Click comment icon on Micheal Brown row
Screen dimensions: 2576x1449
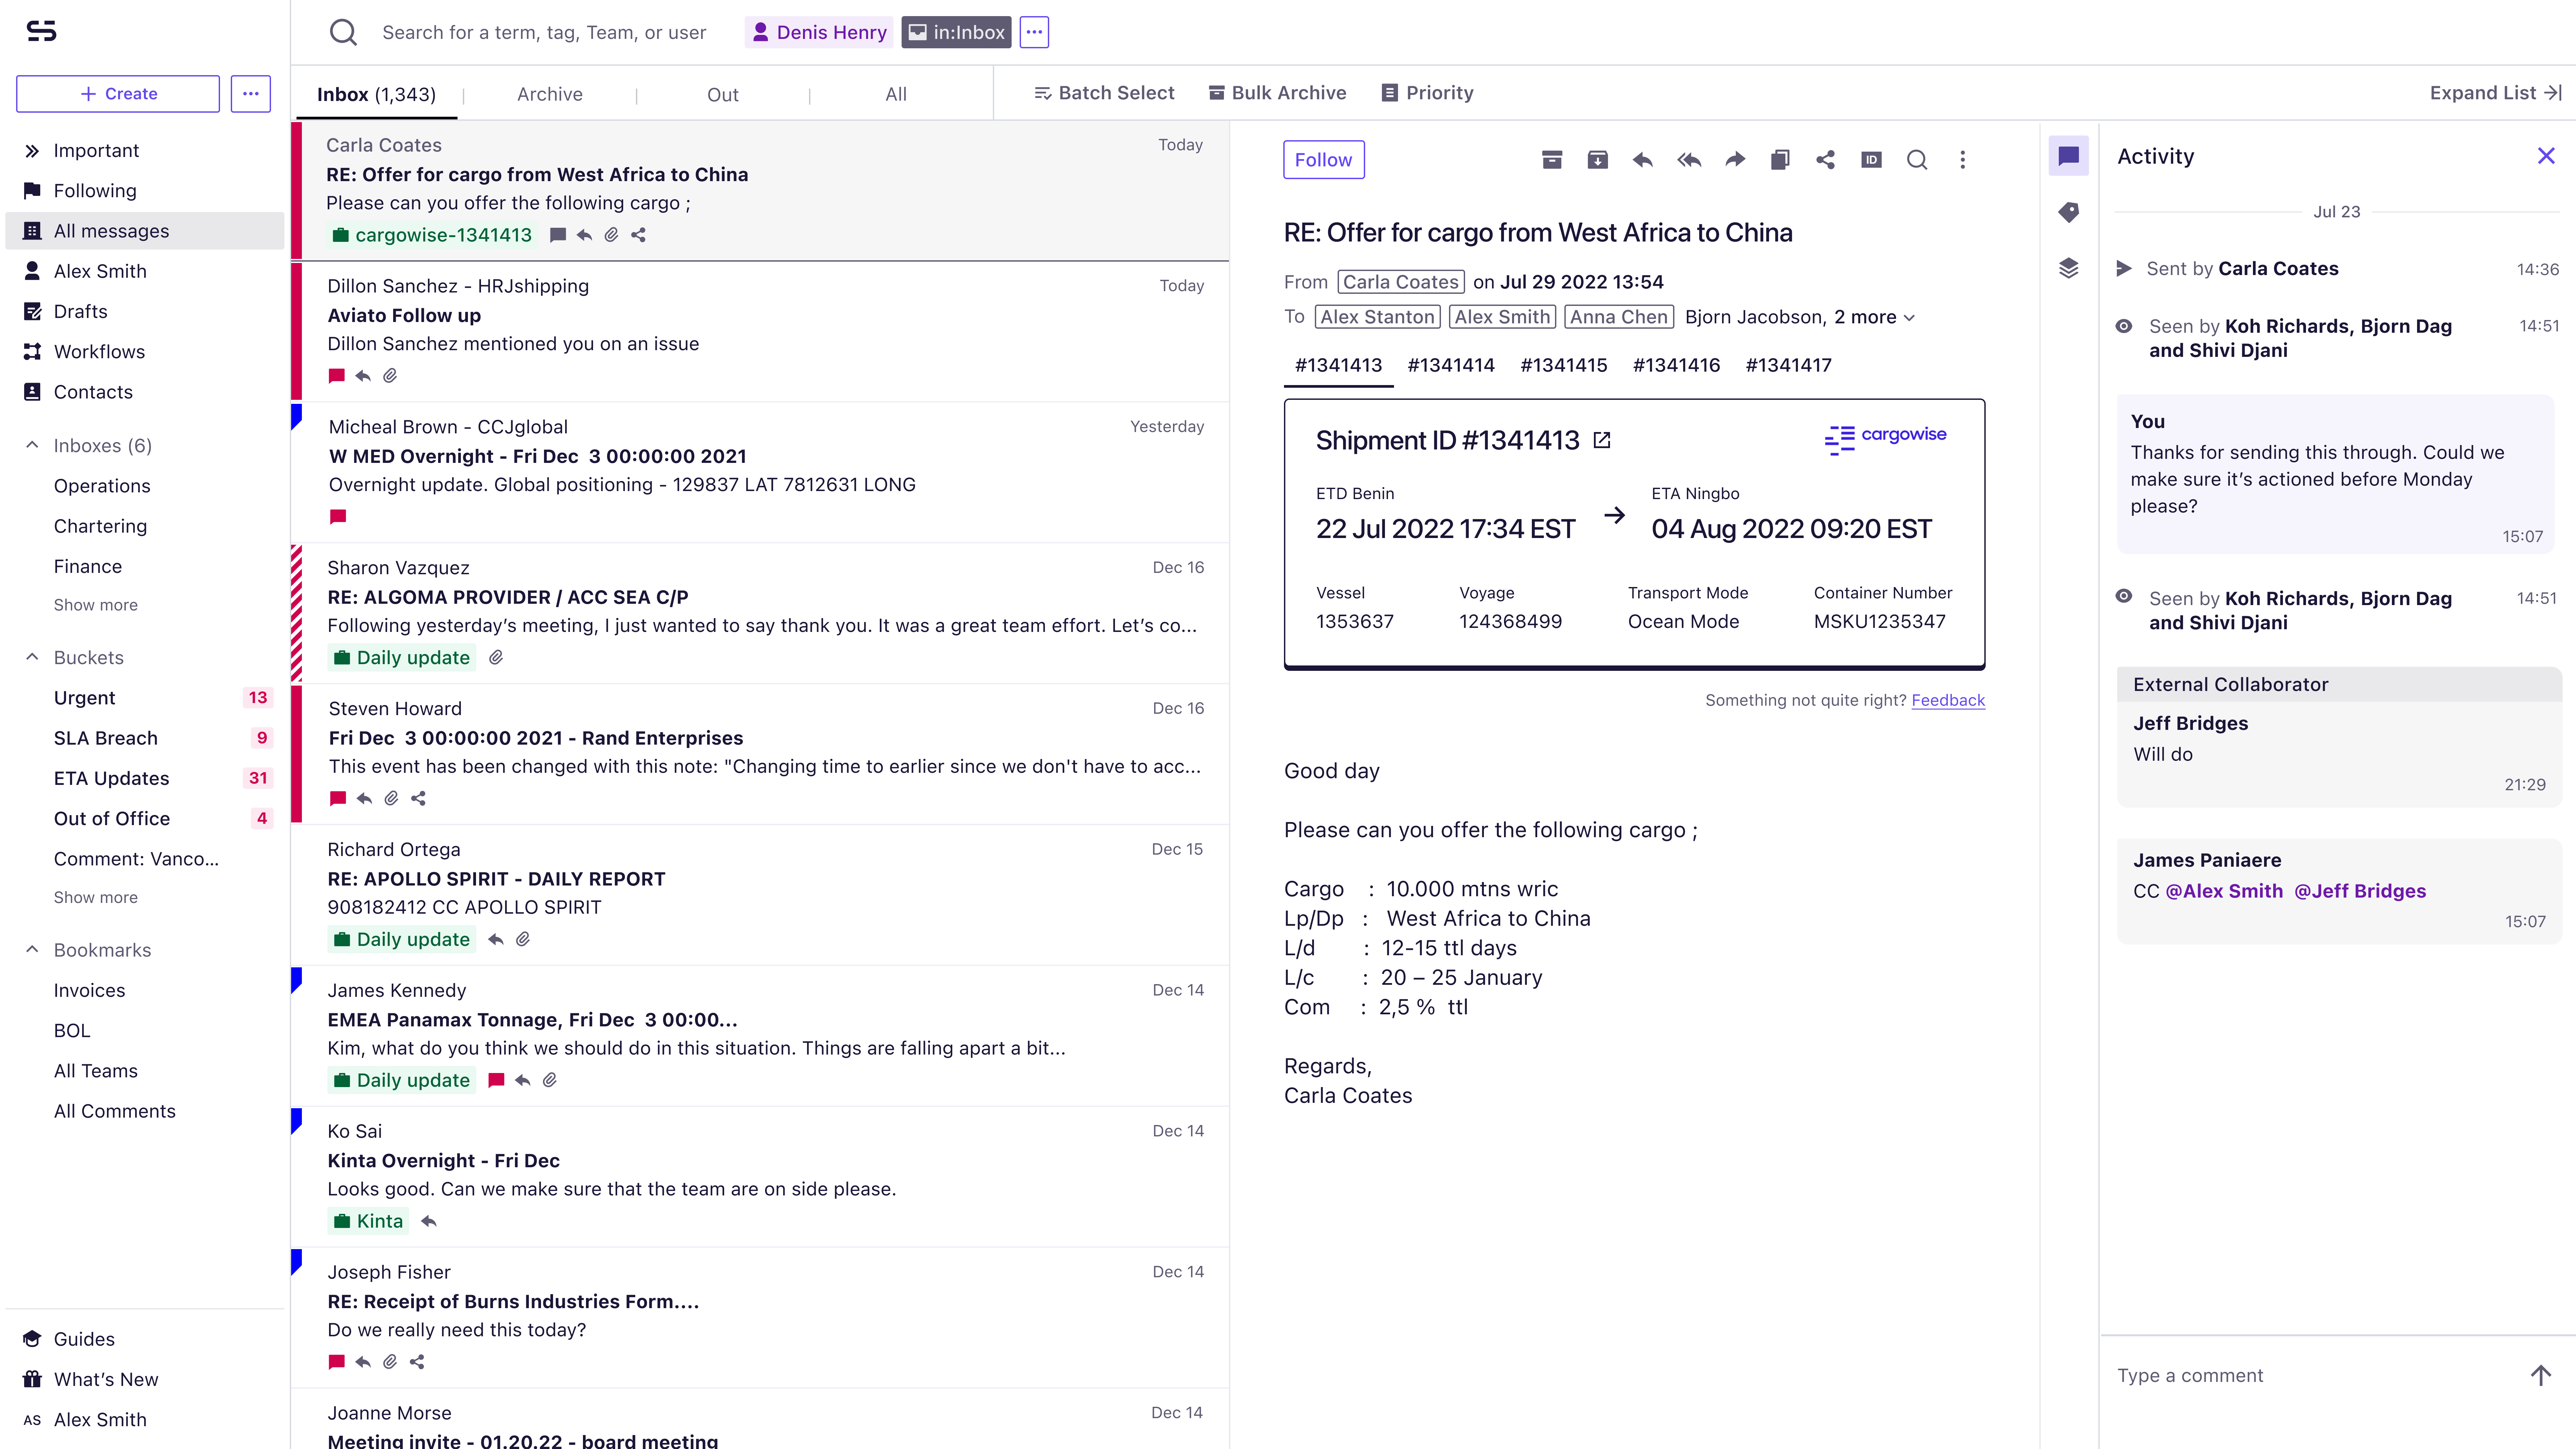coord(338,517)
